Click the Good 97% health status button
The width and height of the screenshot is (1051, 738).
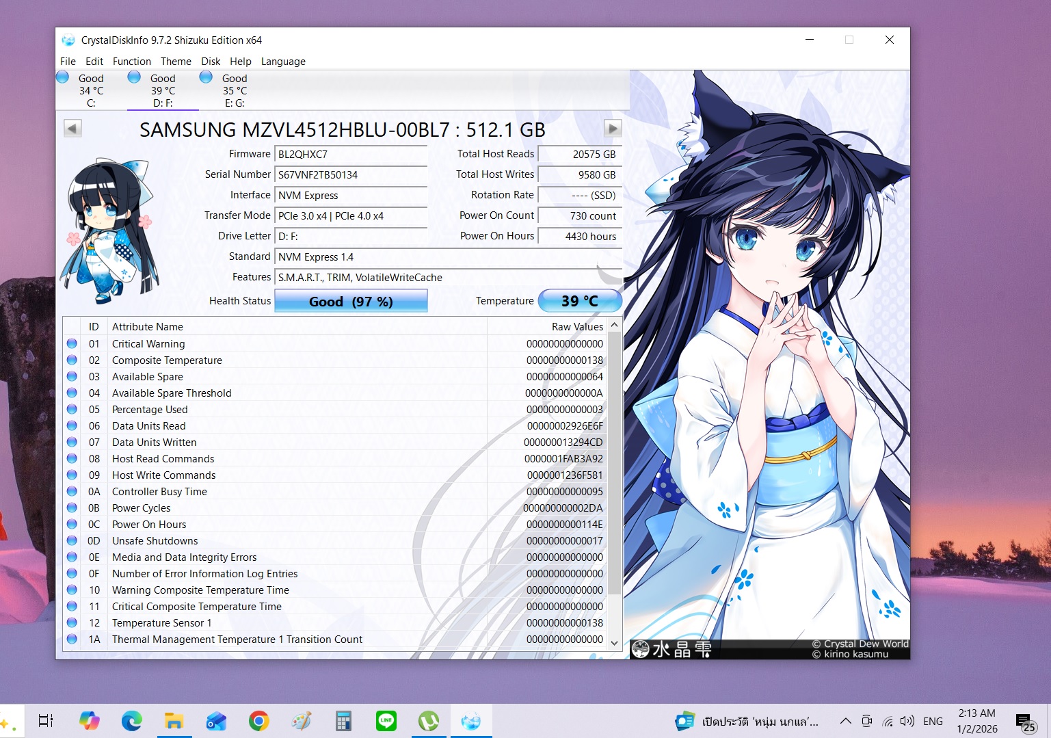click(x=351, y=301)
